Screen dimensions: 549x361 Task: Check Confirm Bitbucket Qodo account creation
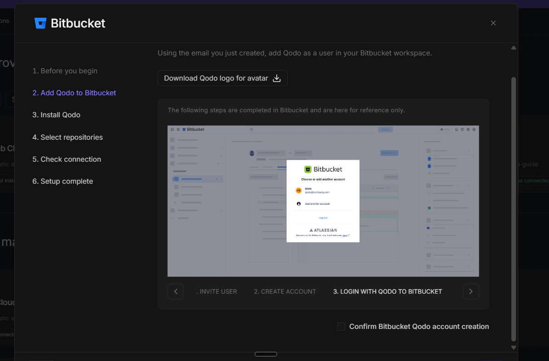pyautogui.click(x=341, y=326)
